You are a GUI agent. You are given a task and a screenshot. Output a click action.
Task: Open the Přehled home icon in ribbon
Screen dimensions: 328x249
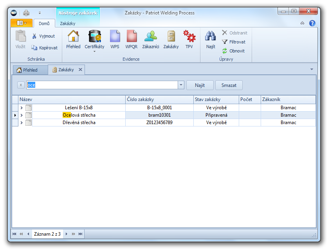pyautogui.click(x=73, y=40)
